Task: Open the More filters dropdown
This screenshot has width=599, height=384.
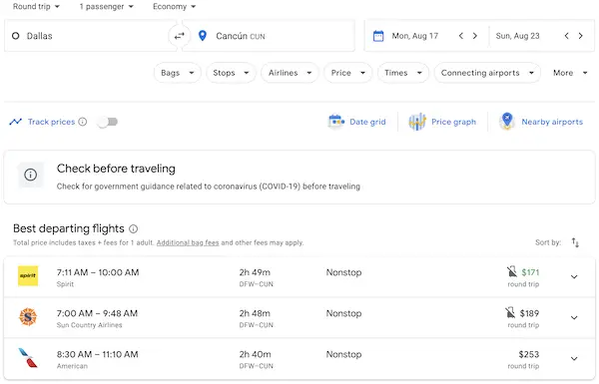Action: 570,73
